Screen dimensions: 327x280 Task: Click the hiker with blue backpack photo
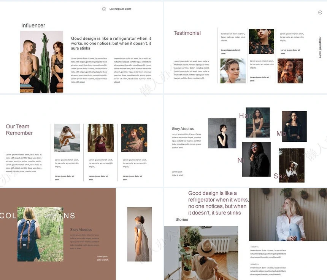[x=40, y=234]
